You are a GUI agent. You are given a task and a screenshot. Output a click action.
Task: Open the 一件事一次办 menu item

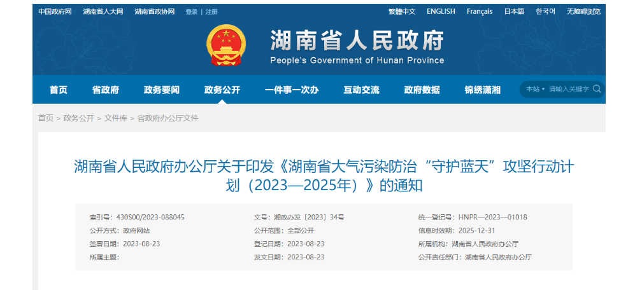291,90
